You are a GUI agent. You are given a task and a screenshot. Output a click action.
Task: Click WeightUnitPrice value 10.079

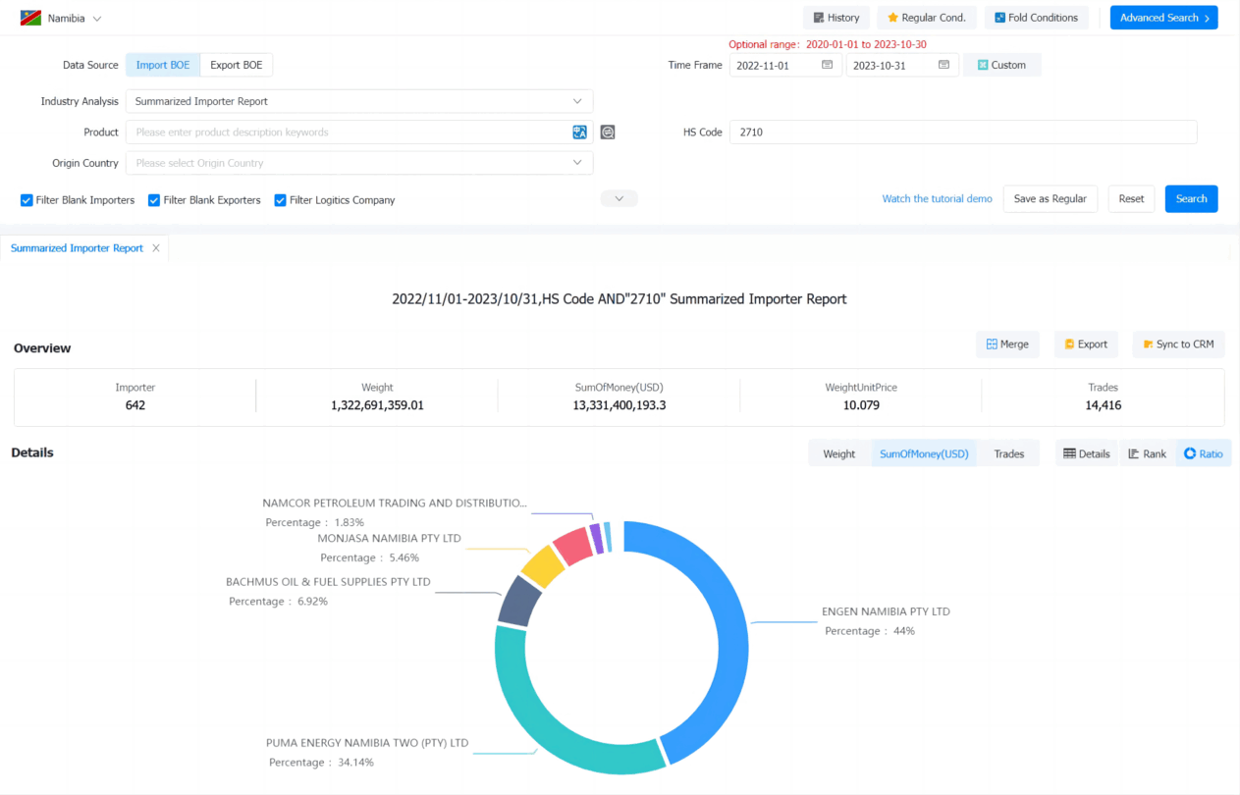(861, 405)
